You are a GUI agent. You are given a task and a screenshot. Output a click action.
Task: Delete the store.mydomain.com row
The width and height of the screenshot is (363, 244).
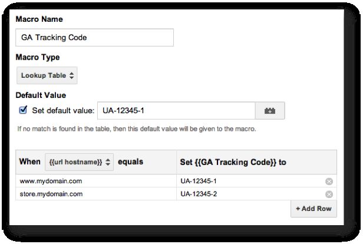[x=329, y=194]
